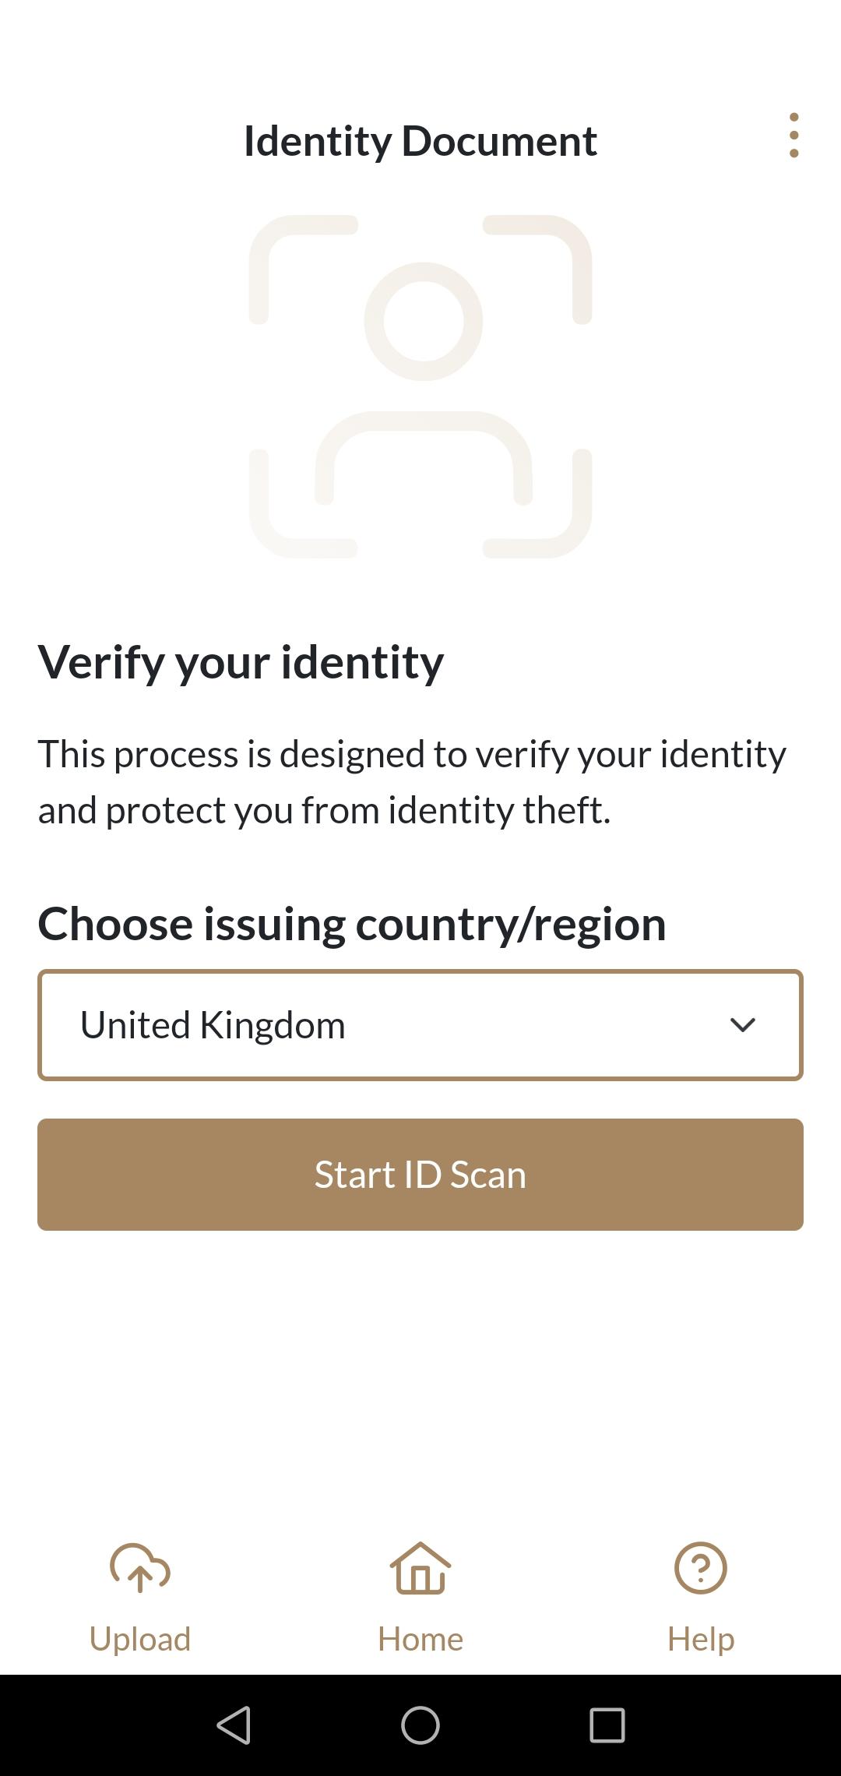Screen dimensions: 841x1776
Task: Tap the Choose issuing country/region label
Action: pyautogui.click(x=352, y=924)
